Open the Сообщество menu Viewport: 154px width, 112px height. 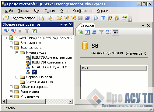click(83, 11)
